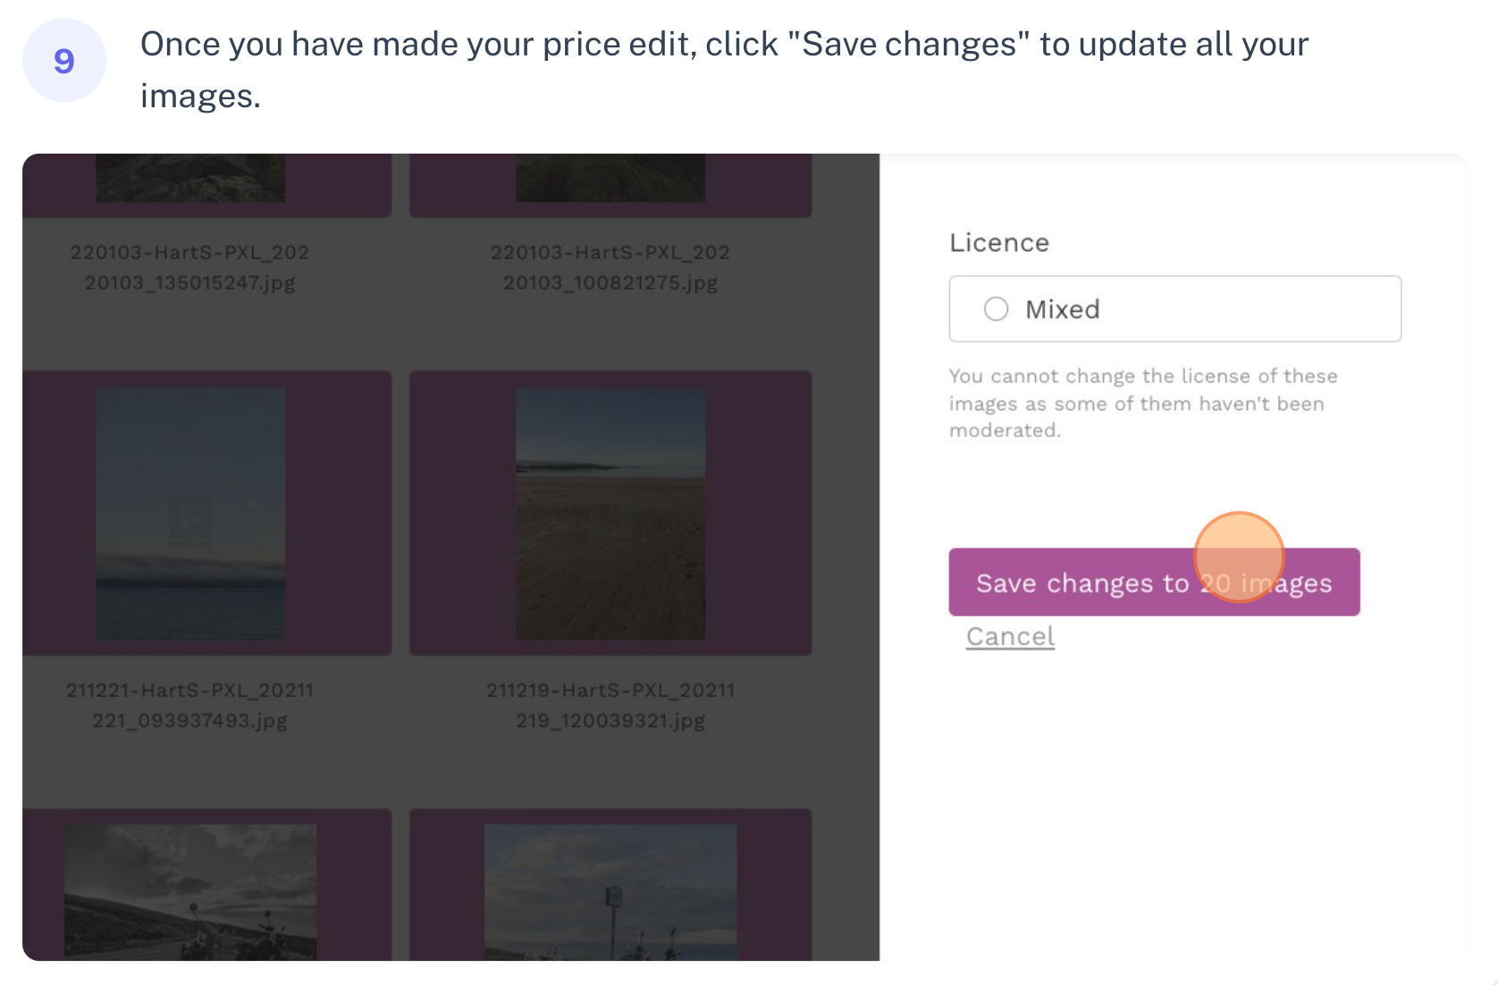Click the orange highlight circle on Save button
1498x985 pixels.
[1239, 557]
